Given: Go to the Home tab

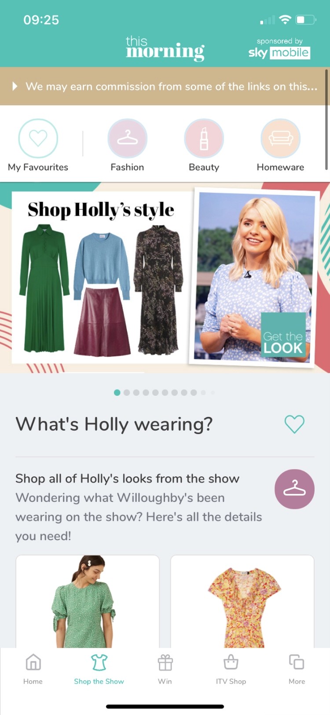Looking at the screenshot, I should pos(33,669).
